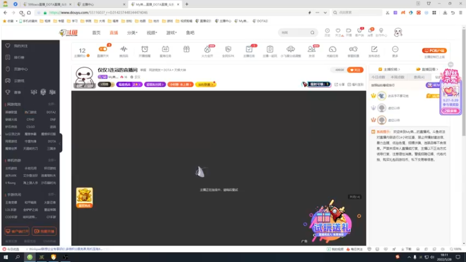Go to the 首页 nav item
The width and height of the screenshot is (466, 262).
(96, 33)
